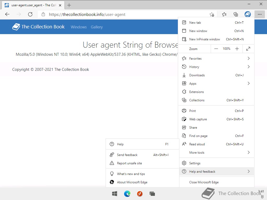The width and height of the screenshot is (267, 200).
Task: Click the address bar URL
Action: 87,15
